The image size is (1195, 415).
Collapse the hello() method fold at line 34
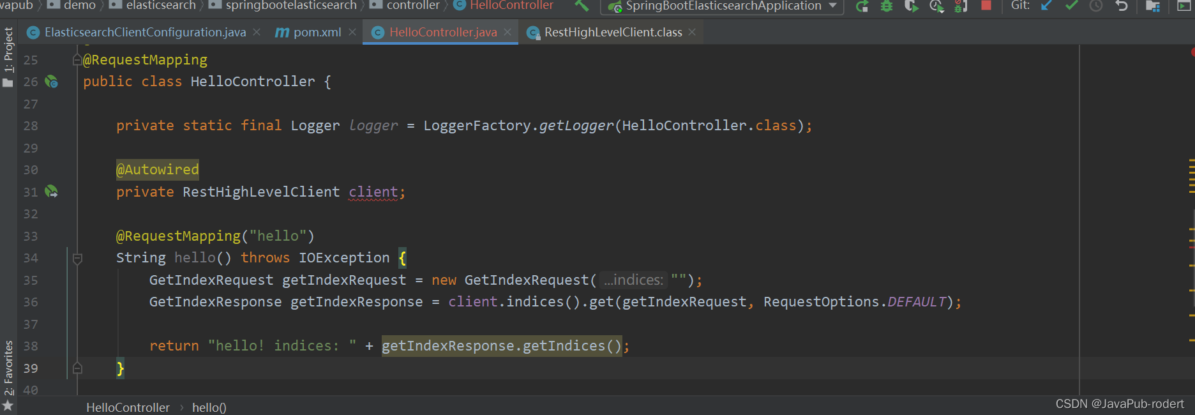tap(77, 259)
